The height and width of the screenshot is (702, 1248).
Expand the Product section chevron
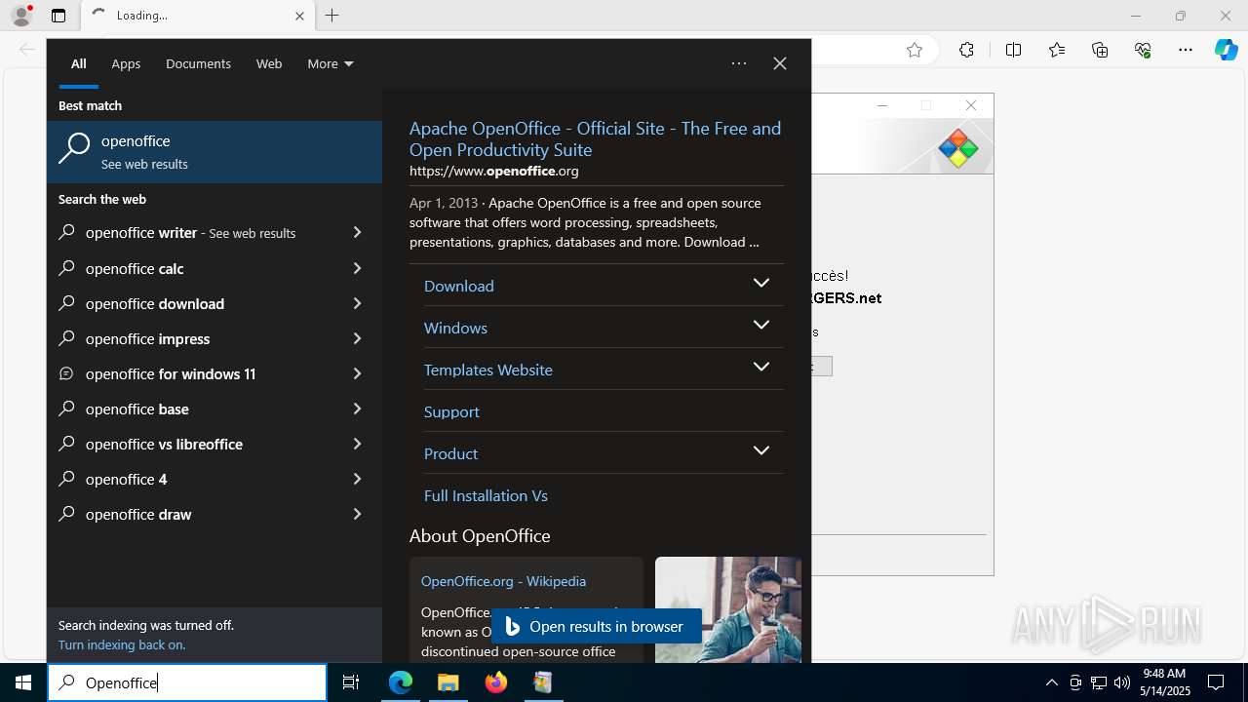[761, 451]
